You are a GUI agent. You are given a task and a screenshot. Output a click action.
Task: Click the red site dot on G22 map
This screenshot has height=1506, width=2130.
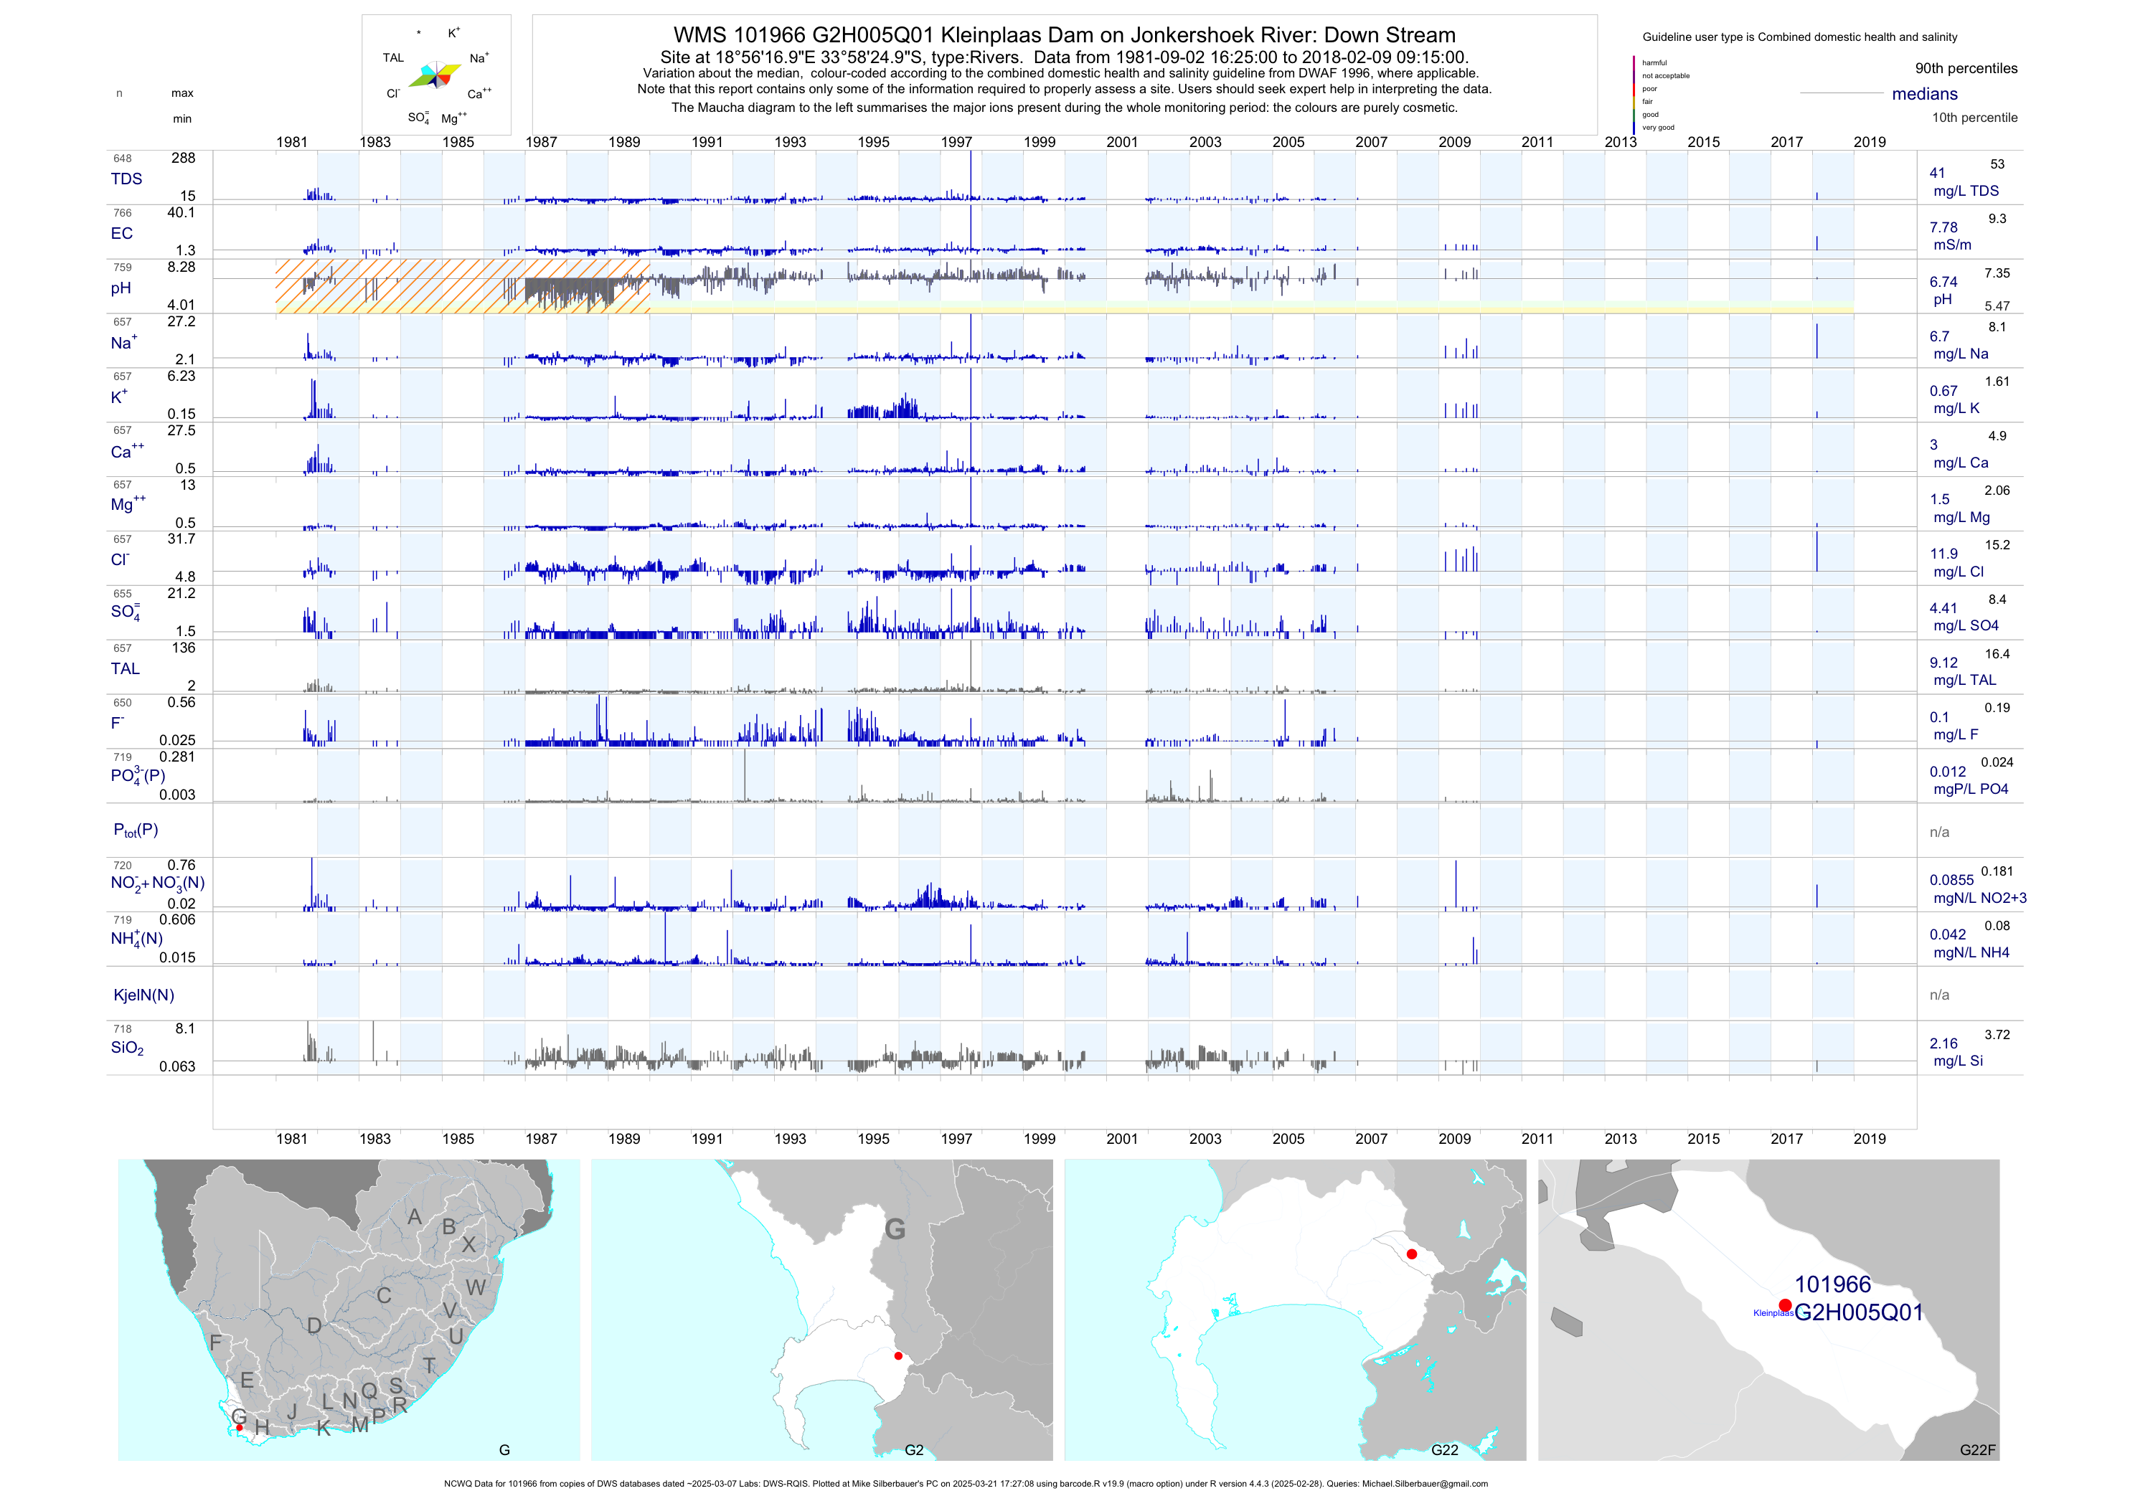pos(1411,1254)
